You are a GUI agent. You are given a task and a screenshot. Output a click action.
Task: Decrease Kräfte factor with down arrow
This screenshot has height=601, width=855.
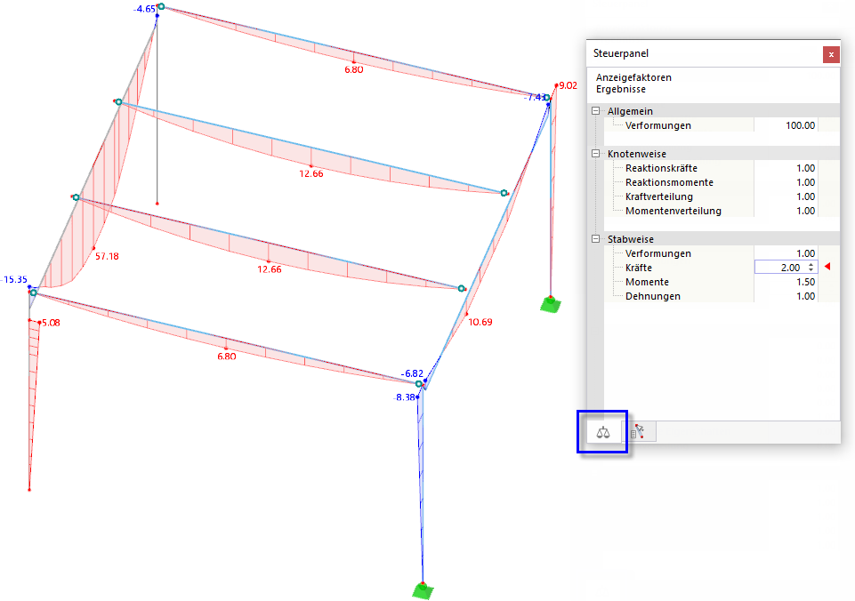811,269
